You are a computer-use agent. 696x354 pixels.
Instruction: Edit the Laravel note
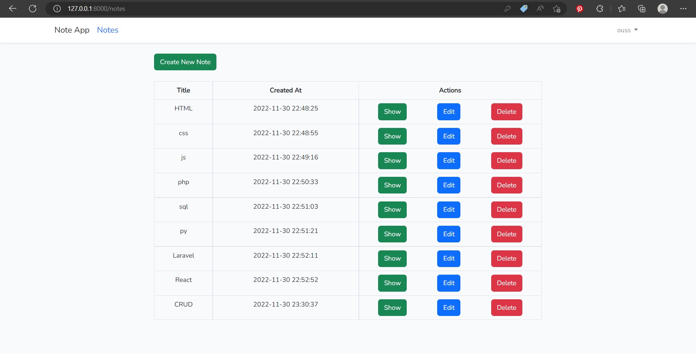click(x=448, y=258)
